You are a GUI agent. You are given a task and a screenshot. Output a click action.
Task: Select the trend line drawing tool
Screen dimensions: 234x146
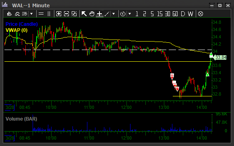107,14
